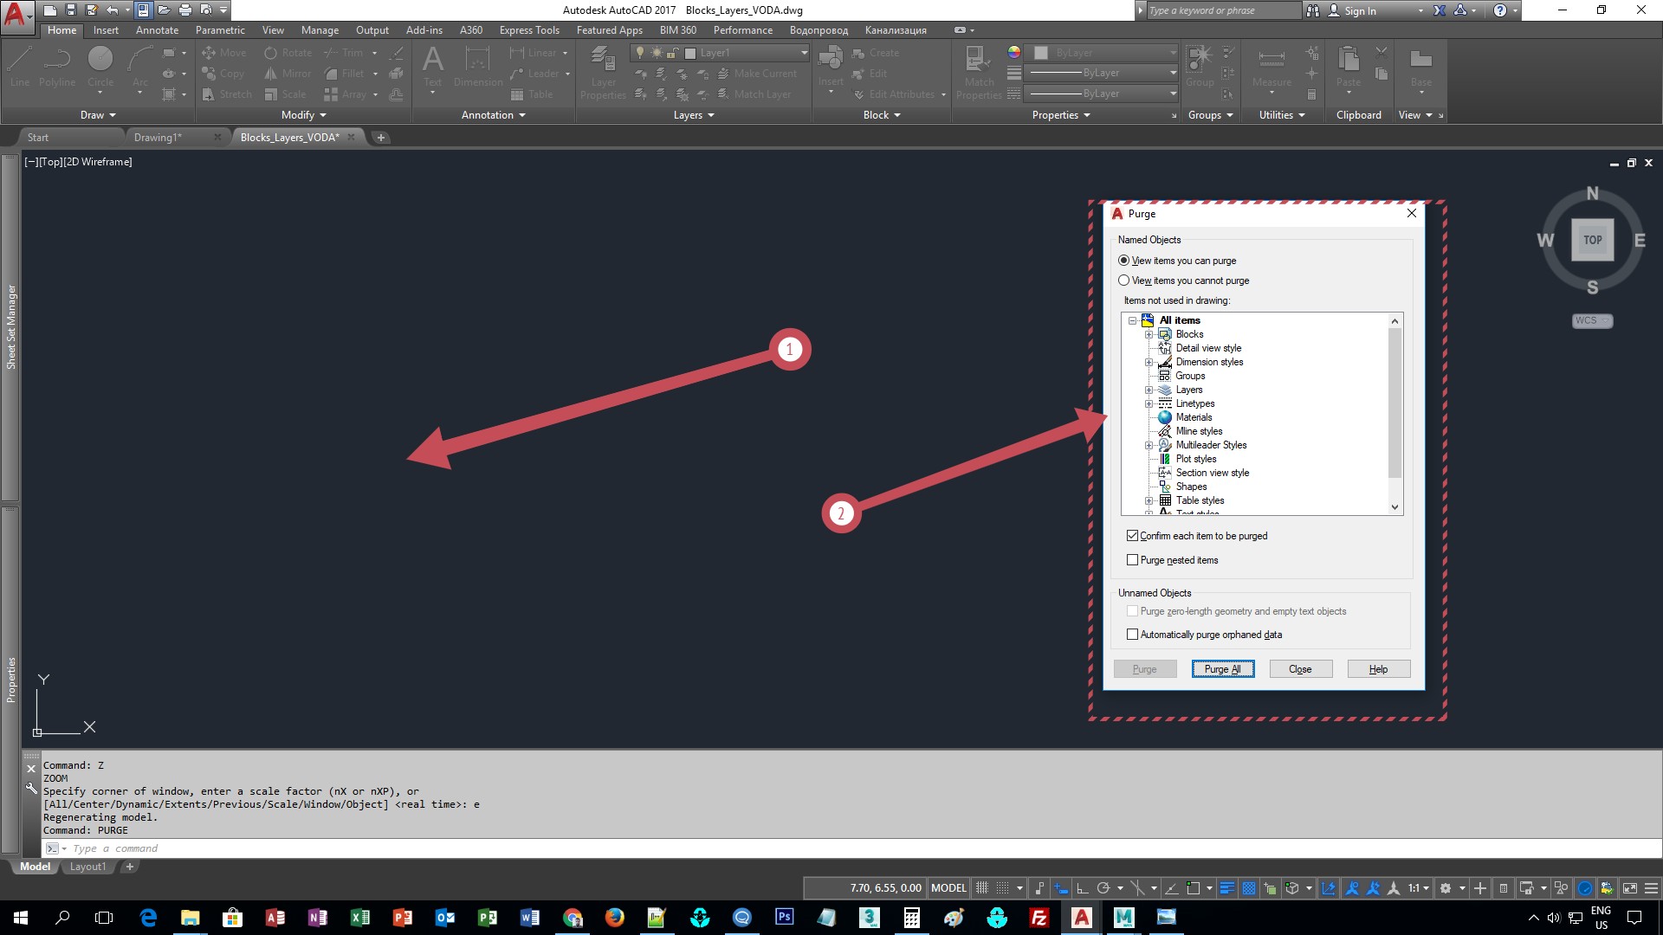Open Photoshop from the Windows taskbar
The image size is (1663, 935).
pyautogui.click(x=784, y=917)
